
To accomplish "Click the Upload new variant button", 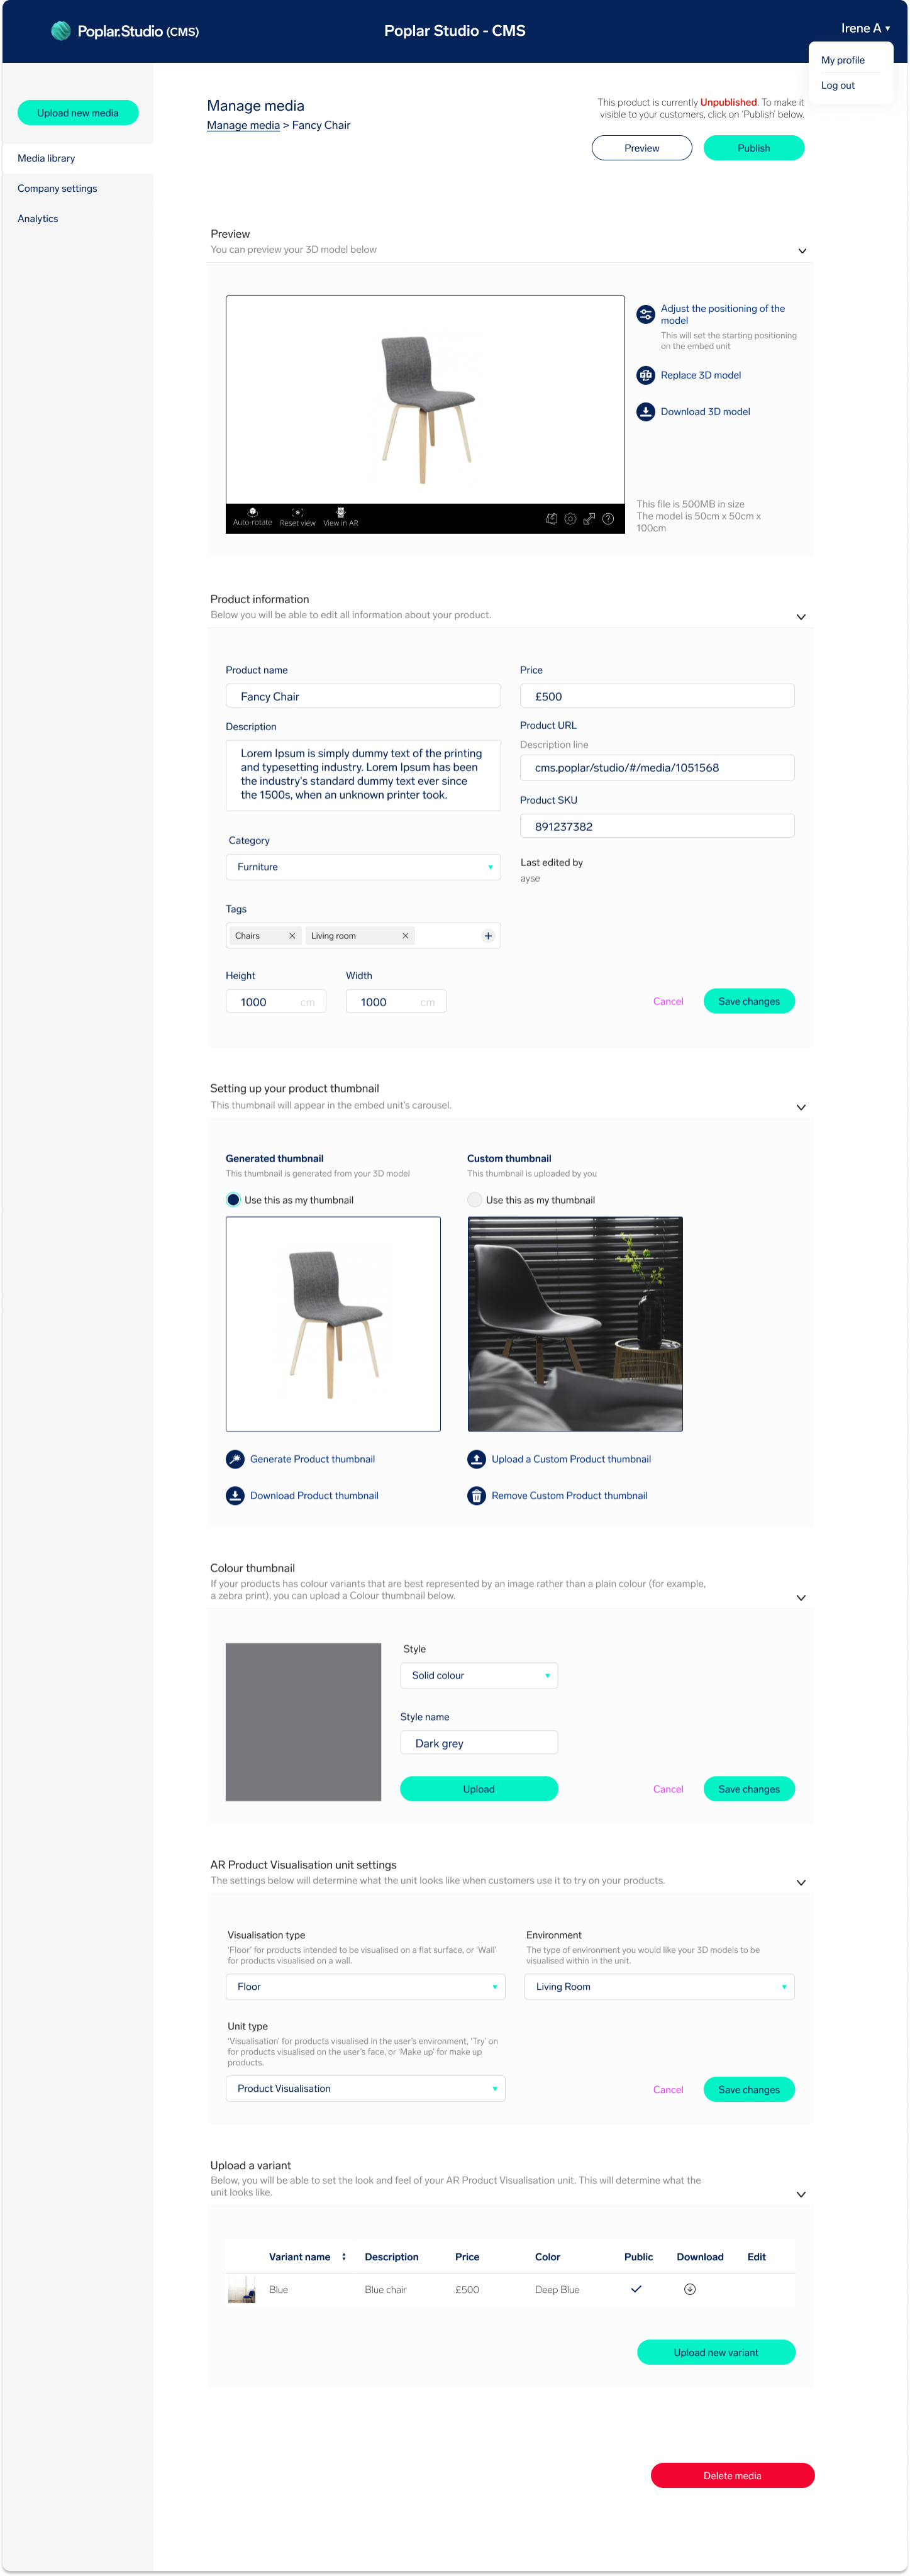I will click(x=716, y=2352).
